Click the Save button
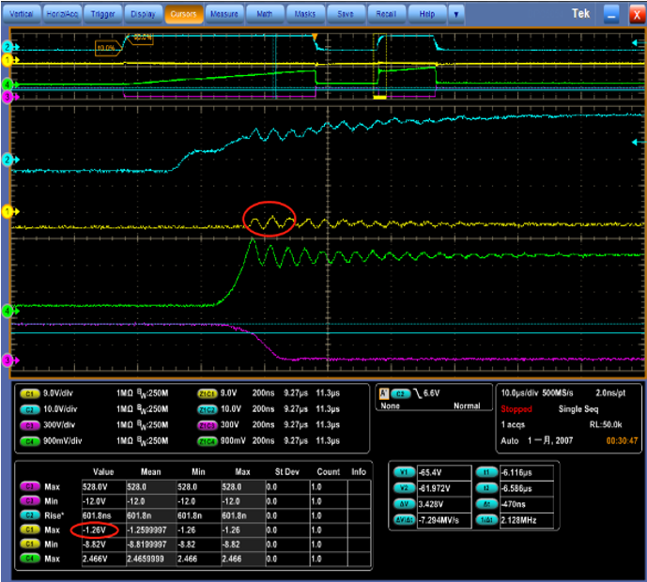This screenshot has width=647, height=582. coord(346,14)
